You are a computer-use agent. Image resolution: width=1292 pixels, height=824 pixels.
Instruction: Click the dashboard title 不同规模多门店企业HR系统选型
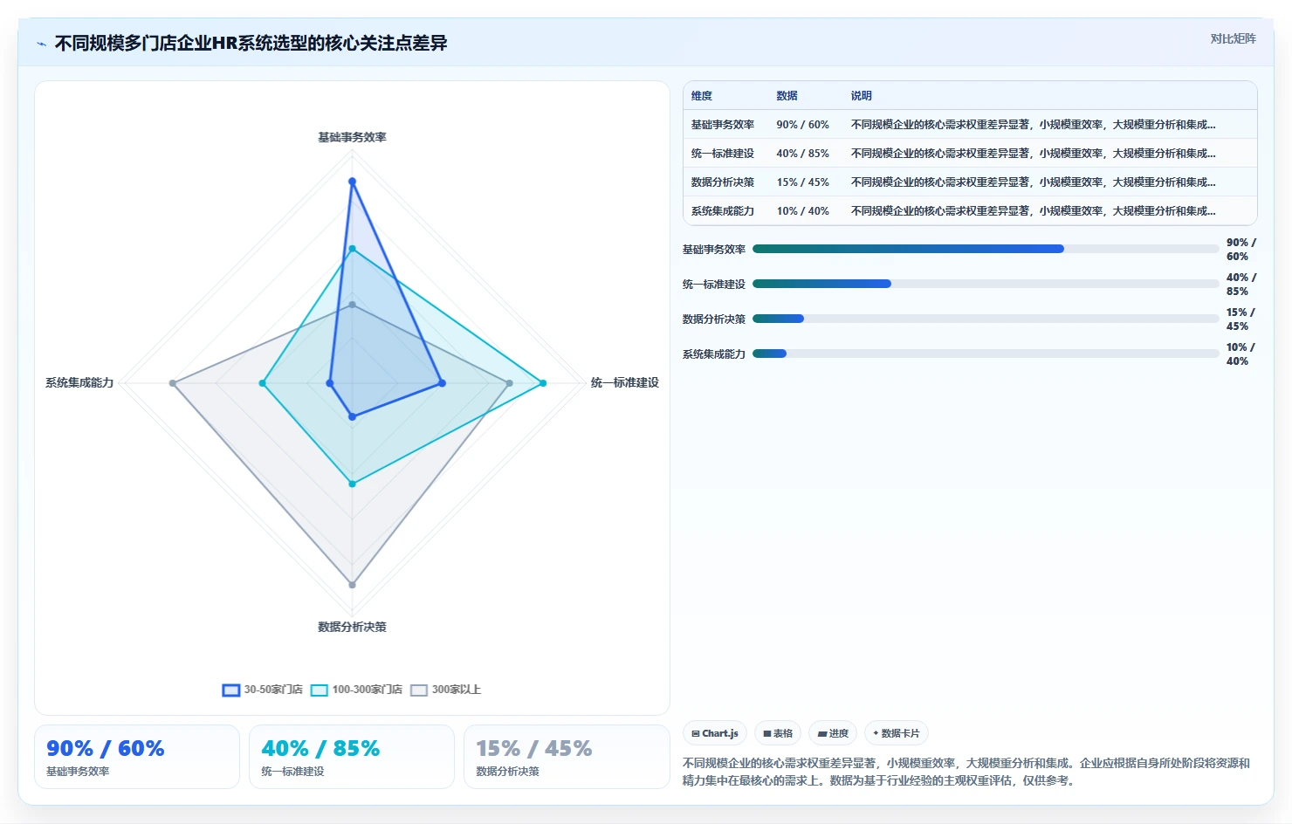[251, 43]
